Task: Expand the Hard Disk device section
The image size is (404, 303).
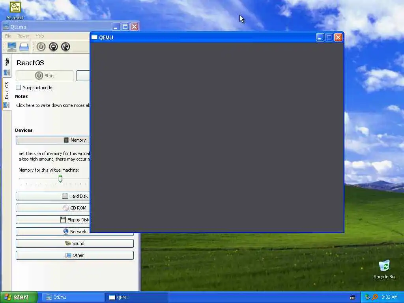Action: [x=52, y=196]
